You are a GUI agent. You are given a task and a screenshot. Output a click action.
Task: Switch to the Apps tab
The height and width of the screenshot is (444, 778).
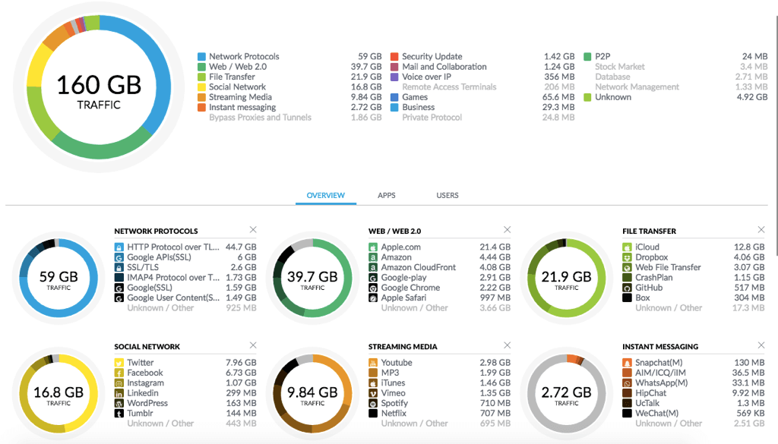pyautogui.click(x=387, y=196)
